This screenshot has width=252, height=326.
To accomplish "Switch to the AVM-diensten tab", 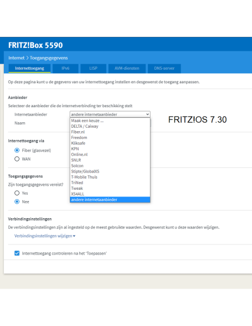I will (127, 69).
